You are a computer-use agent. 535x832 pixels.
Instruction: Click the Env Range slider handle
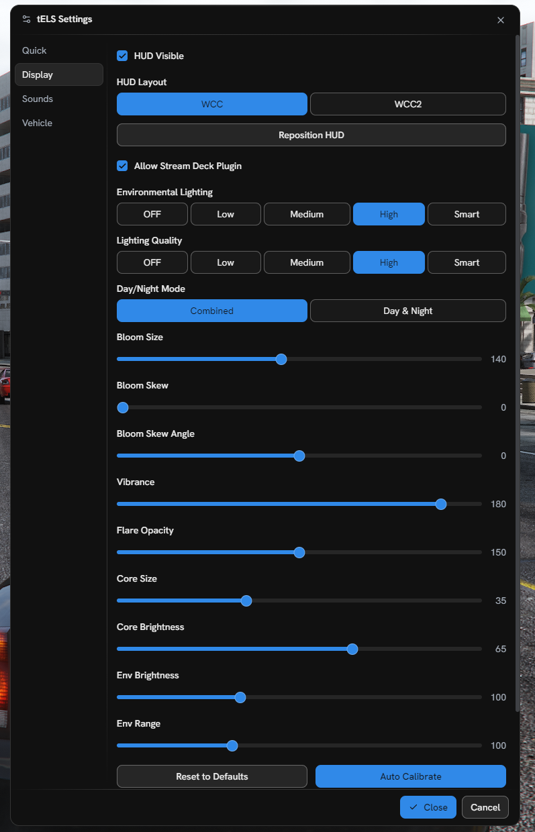pyautogui.click(x=232, y=745)
